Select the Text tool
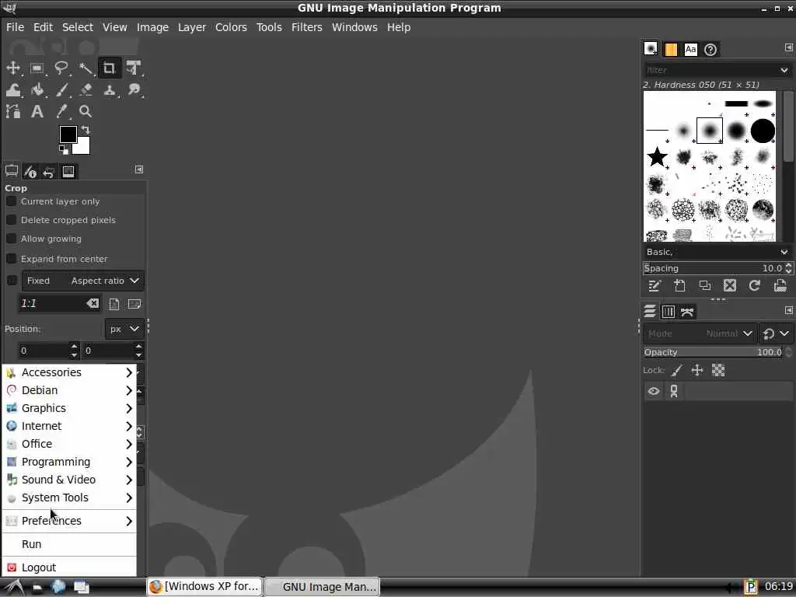Image resolution: width=796 pixels, height=597 pixels. (37, 111)
